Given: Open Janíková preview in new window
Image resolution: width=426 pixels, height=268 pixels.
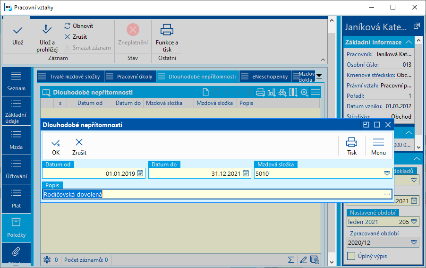Looking at the screenshot, I should coord(417,26).
